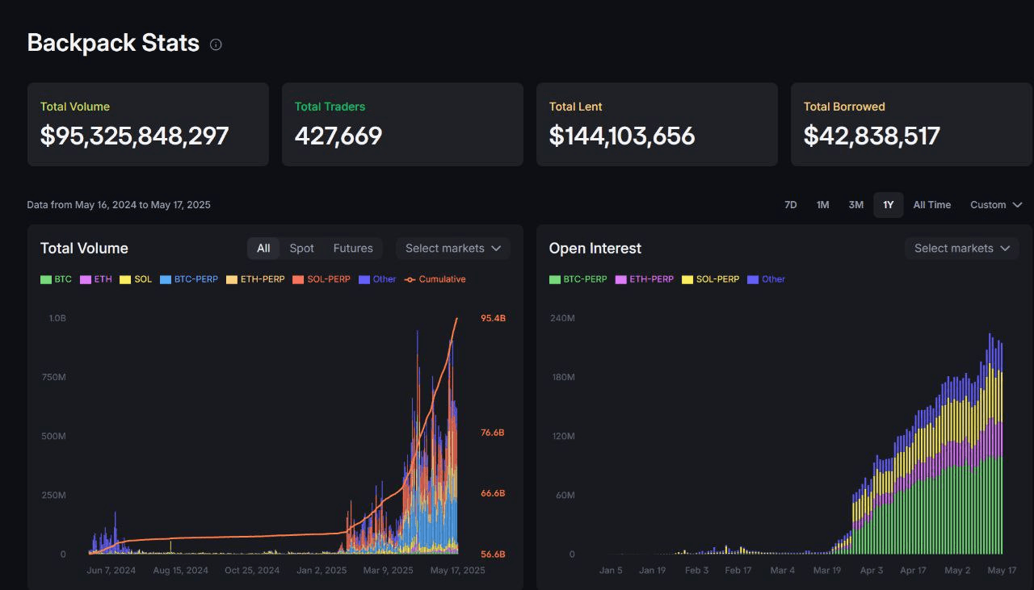Toggle BTC-PERP legend in Open Interest chart
Image resolution: width=1034 pixels, height=590 pixels.
point(578,279)
